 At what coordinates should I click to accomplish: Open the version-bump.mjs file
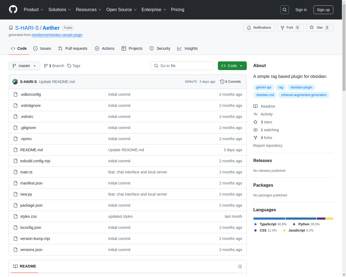[35, 239]
